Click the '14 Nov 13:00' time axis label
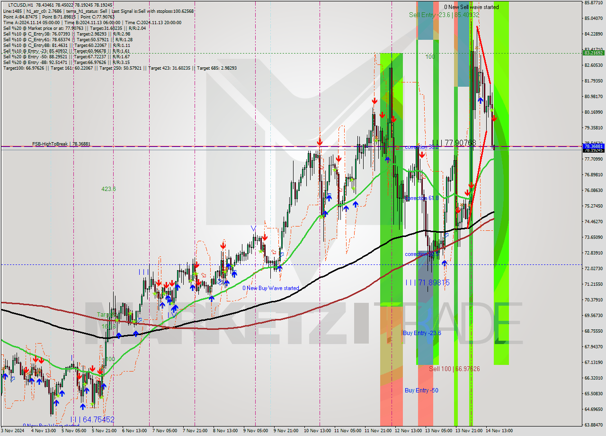The height and width of the screenshot is (436, 606). tap(499, 431)
